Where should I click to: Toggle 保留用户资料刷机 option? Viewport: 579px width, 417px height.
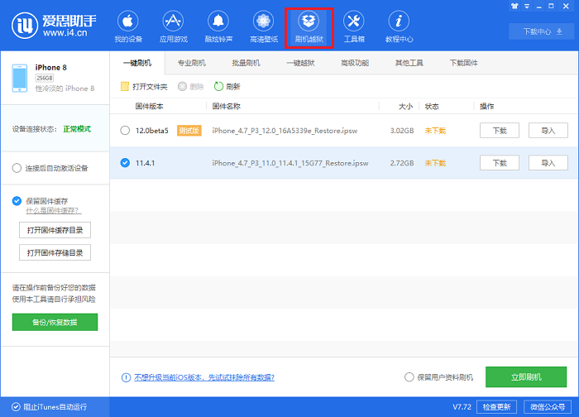(409, 377)
